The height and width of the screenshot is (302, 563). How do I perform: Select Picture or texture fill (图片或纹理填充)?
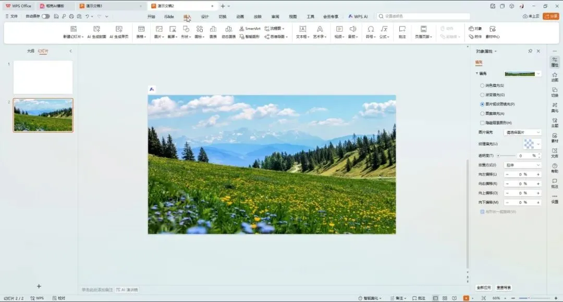pos(482,104)
